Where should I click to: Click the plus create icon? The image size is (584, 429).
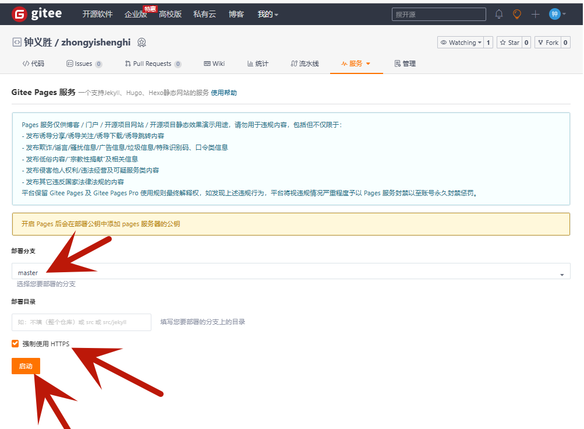pos(535,14)
